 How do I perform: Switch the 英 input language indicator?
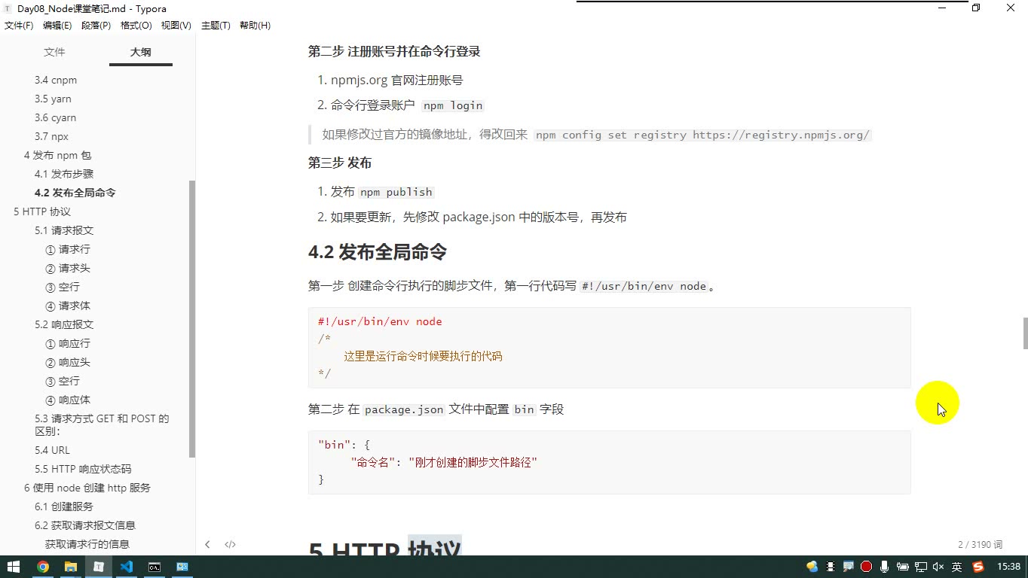(957, 567)
